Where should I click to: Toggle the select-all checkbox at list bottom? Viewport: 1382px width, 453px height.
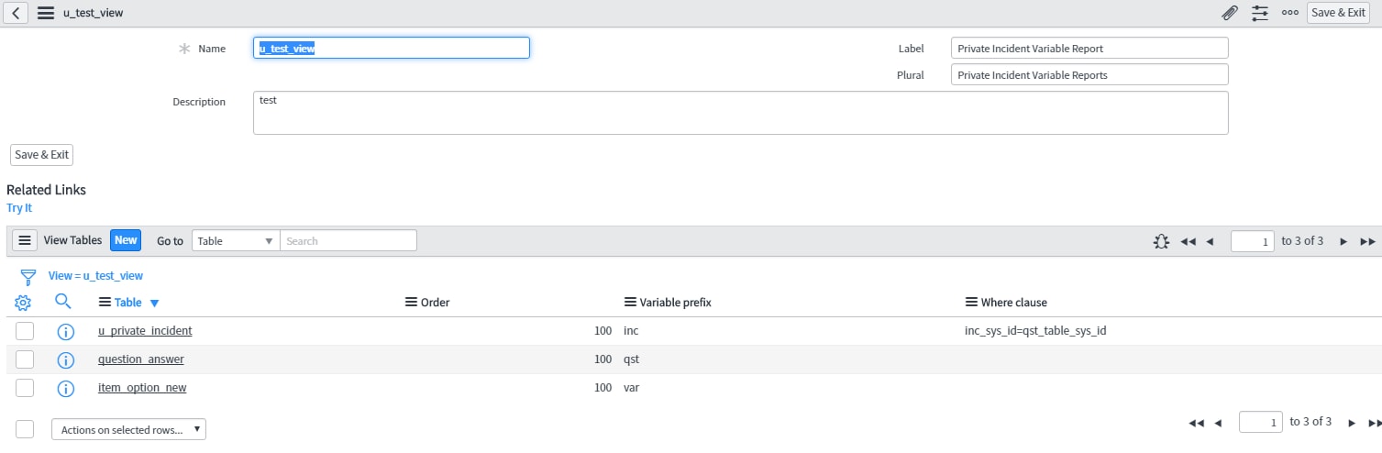[25, 429]
